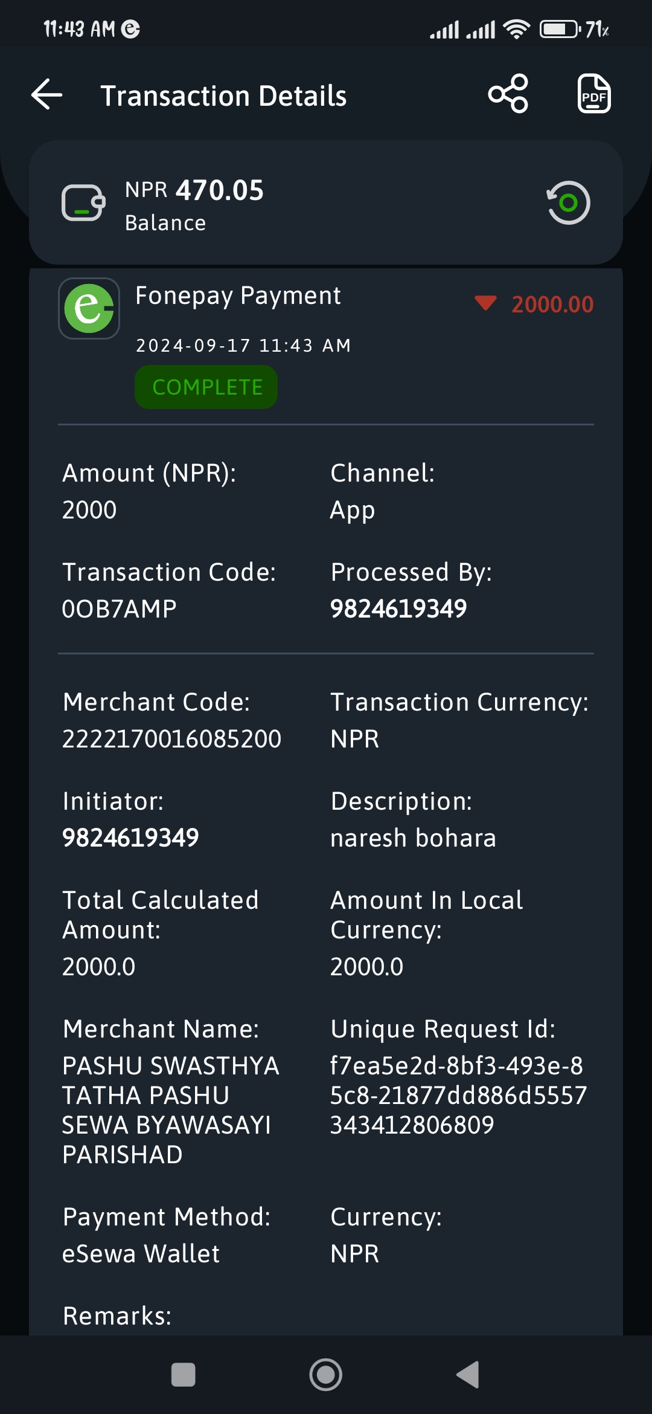Tap the Unique Request Id value
The width and height of the screenshot is (652, 1414).
tap(458, 1095)
